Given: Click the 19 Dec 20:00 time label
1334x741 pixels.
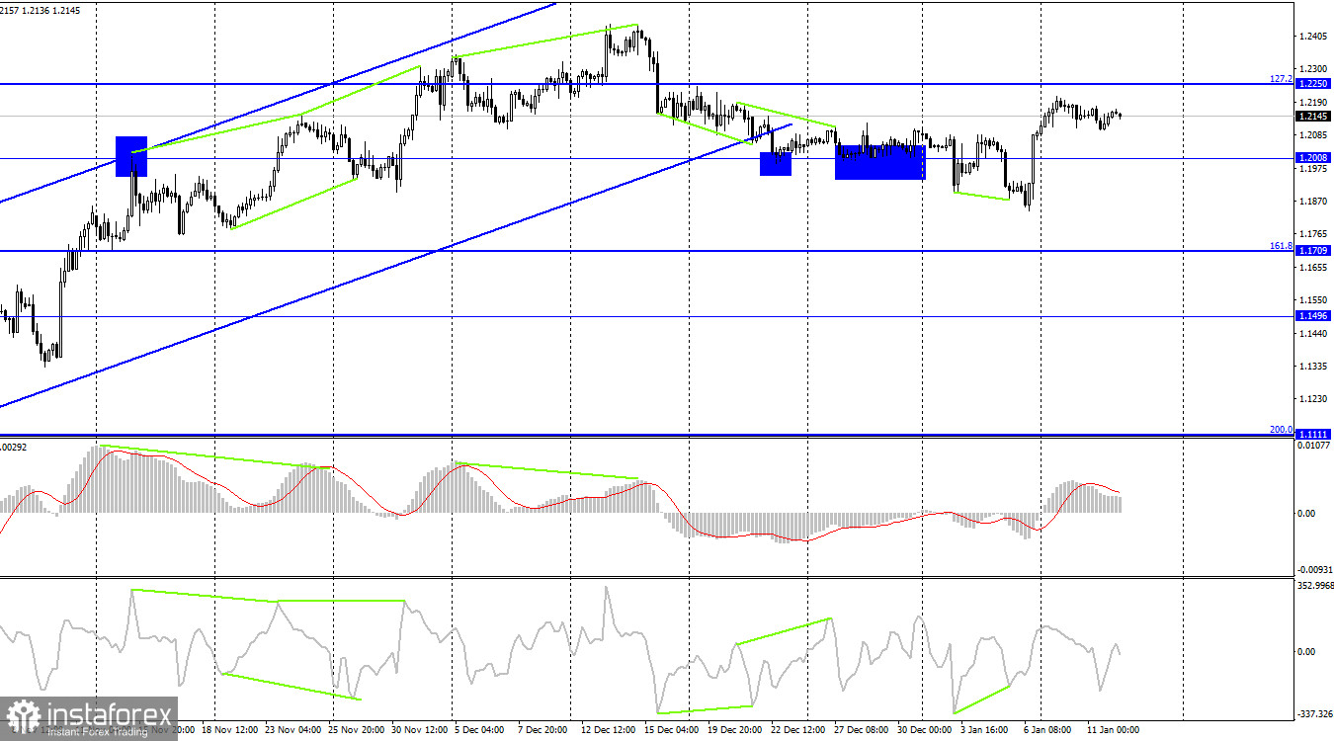Looking at the screenshot, I should 735,730.
